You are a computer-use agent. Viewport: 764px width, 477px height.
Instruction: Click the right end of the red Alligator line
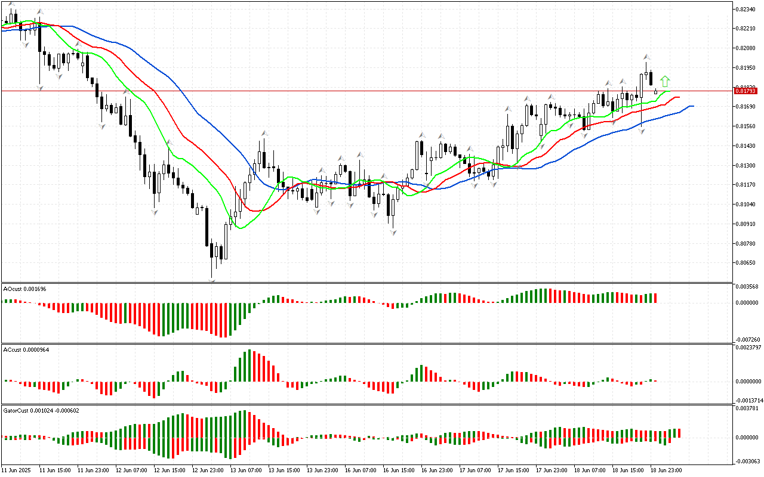pyautogui.click(x=678, y=97)
